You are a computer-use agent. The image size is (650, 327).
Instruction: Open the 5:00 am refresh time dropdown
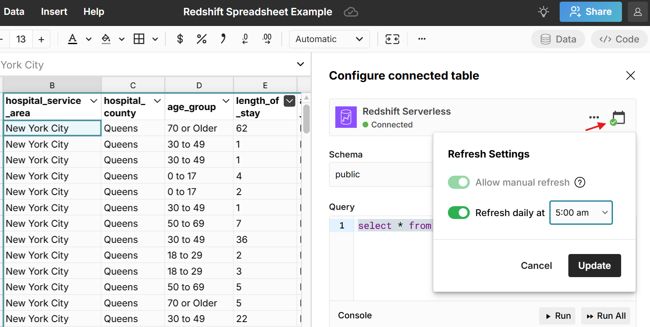pos(581,213)
